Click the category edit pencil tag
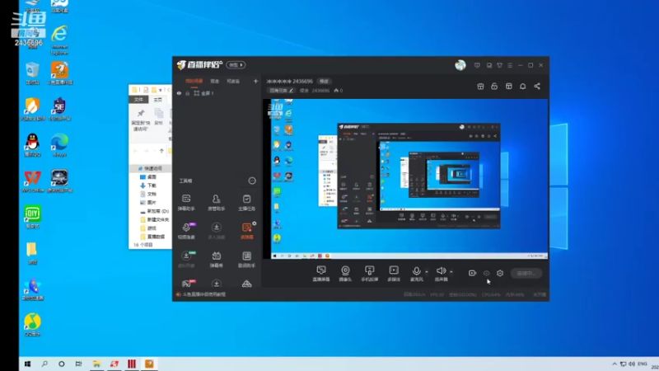Viewport: 659px width, 371px height. click(282, 91)
